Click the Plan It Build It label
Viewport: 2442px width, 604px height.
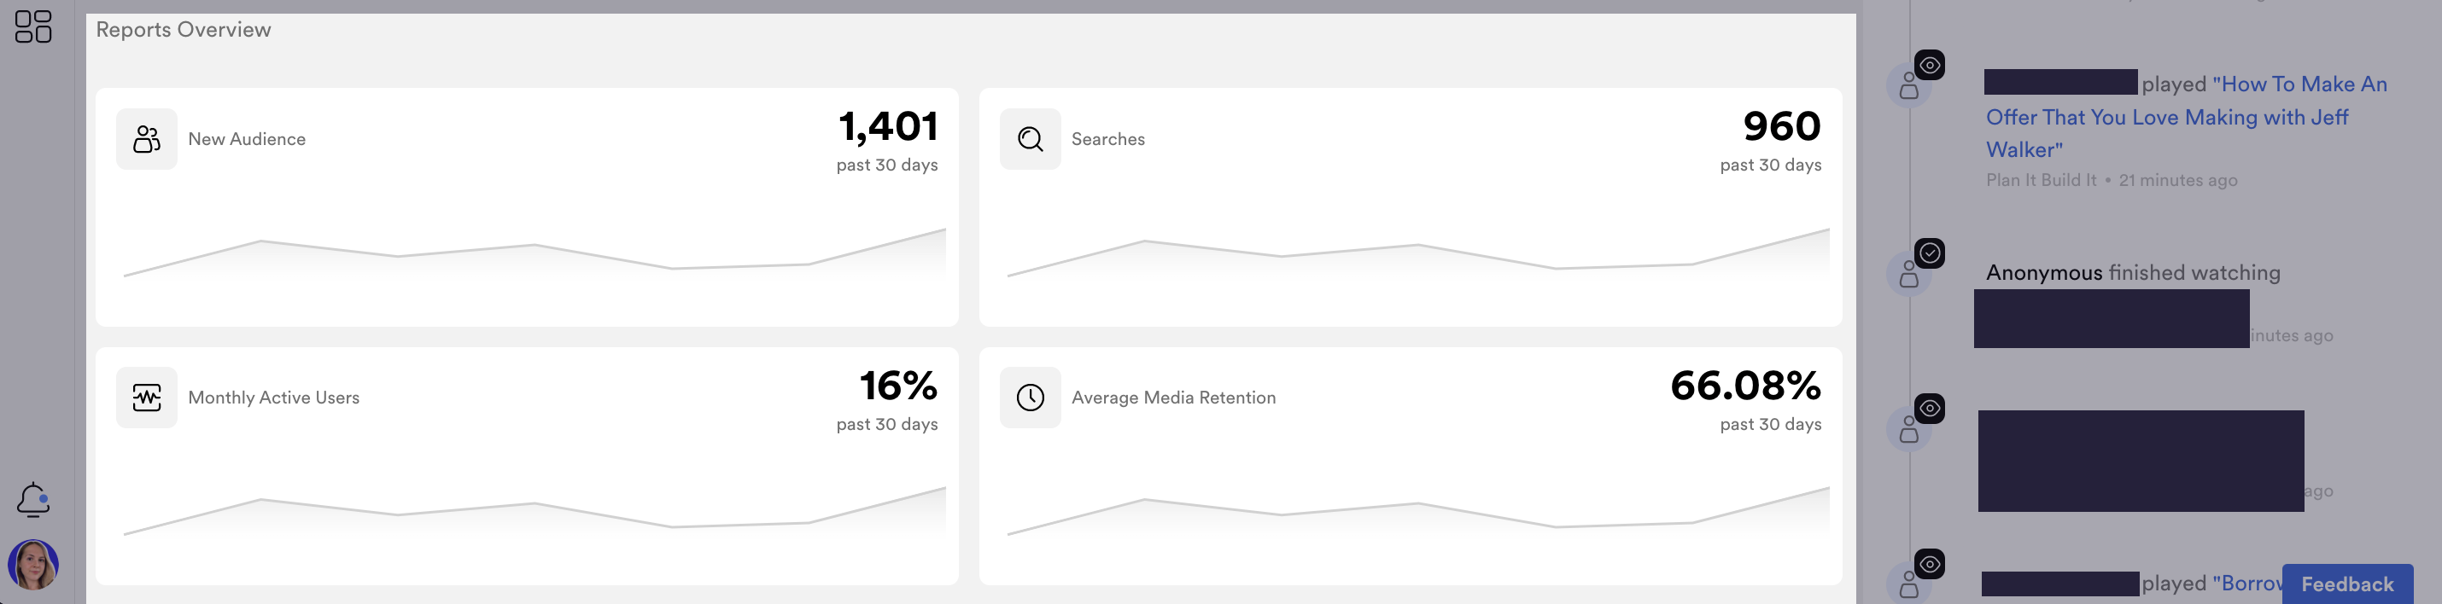(2041, 180)
